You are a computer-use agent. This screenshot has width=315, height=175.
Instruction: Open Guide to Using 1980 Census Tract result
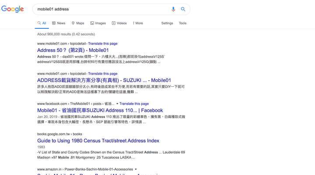pyautogui.click(x=98, y=141)
